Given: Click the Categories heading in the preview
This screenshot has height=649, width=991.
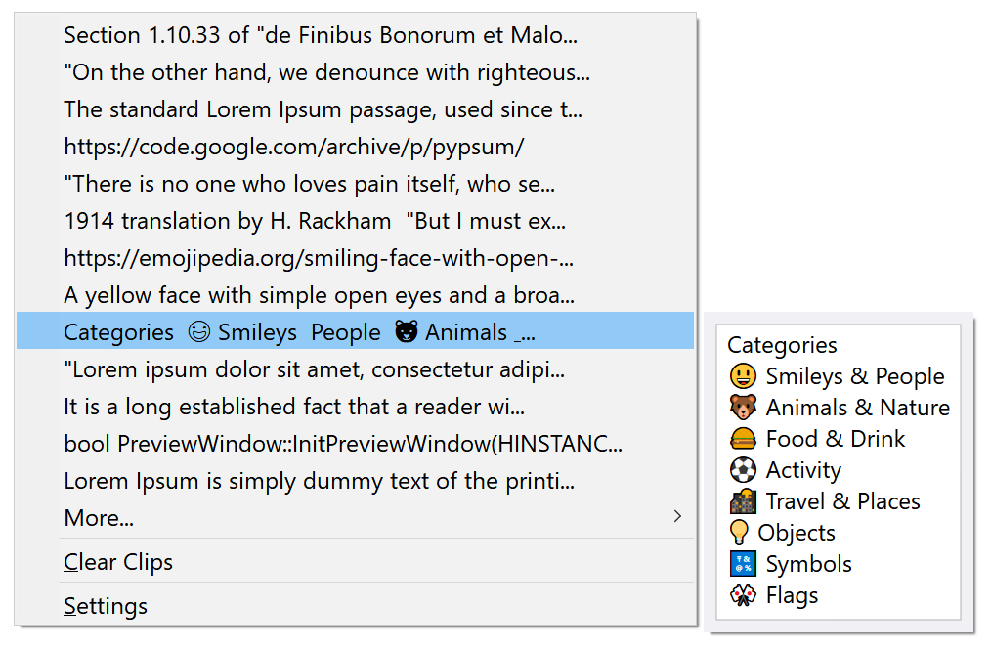Looking at the screenshot, I should click(x=782, y=345).
